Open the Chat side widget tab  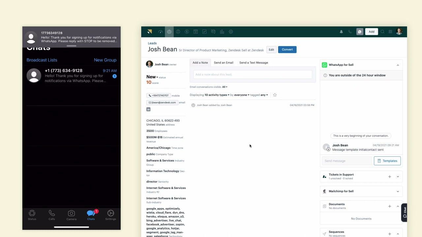coord(405,213)
